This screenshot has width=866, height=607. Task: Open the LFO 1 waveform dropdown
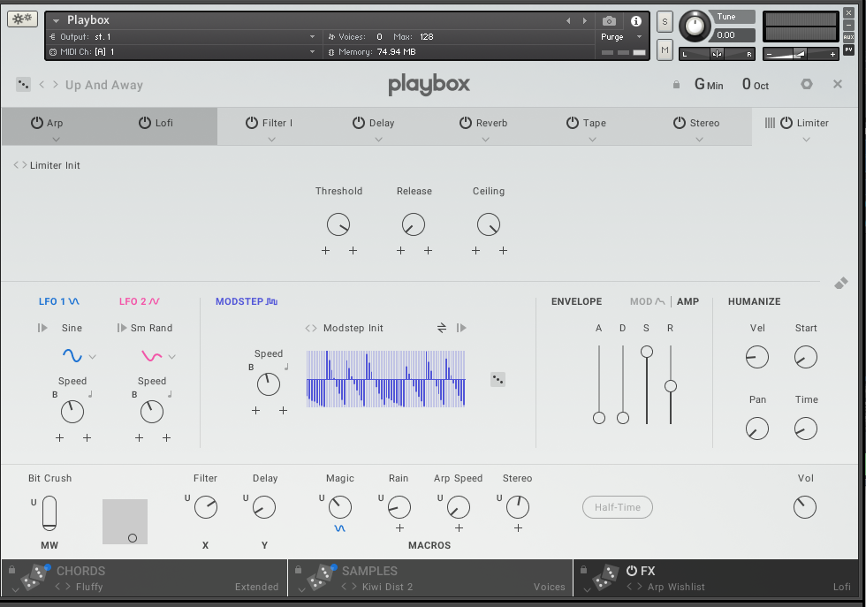tap(92, 357)
